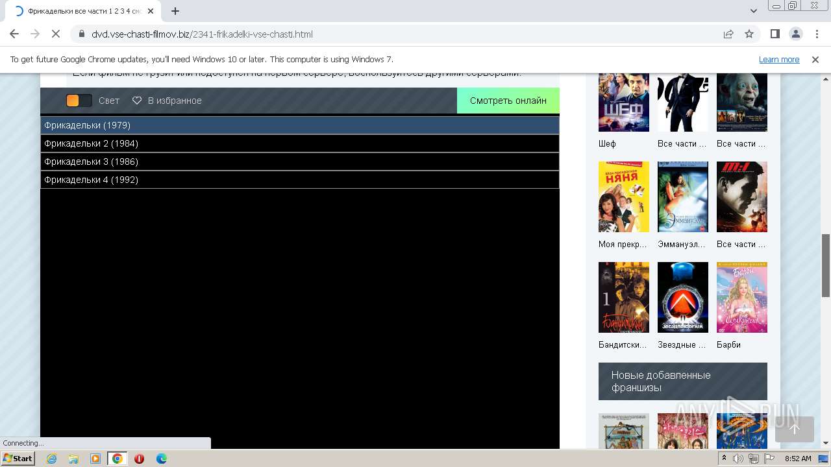Viewport: 831px width, 467px height.
Task: Close the Фрикадельки browser tab
Action: [x=151, y=11]
